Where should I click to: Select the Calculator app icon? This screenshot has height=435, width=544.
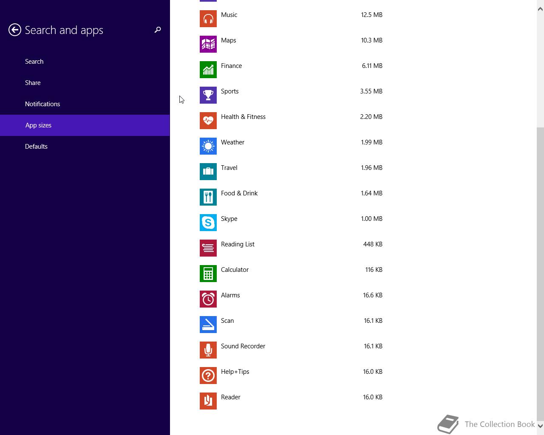(208, 274)
